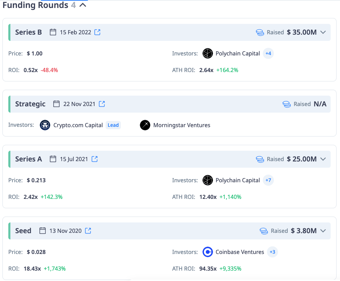Show +7 more Series A investors

point(268,180)
